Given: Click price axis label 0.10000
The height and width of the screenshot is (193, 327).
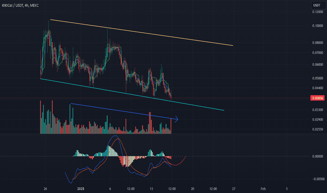Looking at the screenshot, I should (318, 26).
